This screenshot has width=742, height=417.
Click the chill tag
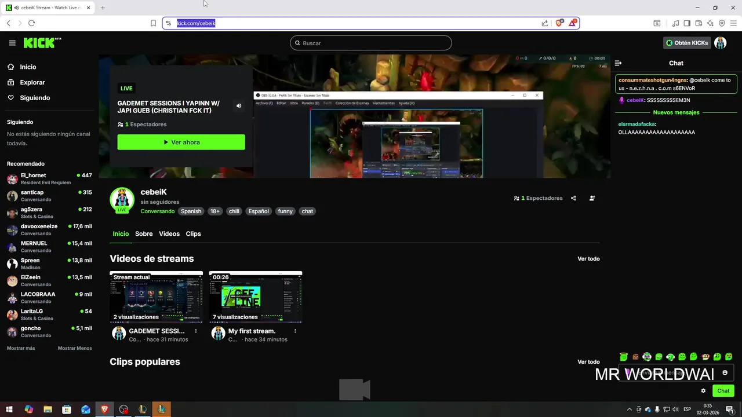(x=234, y=211)
